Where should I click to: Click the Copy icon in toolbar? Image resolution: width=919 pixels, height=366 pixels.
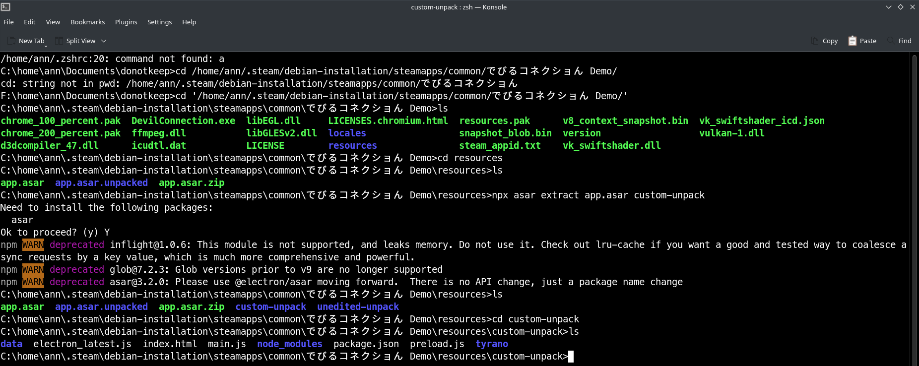tap(815, 41)
